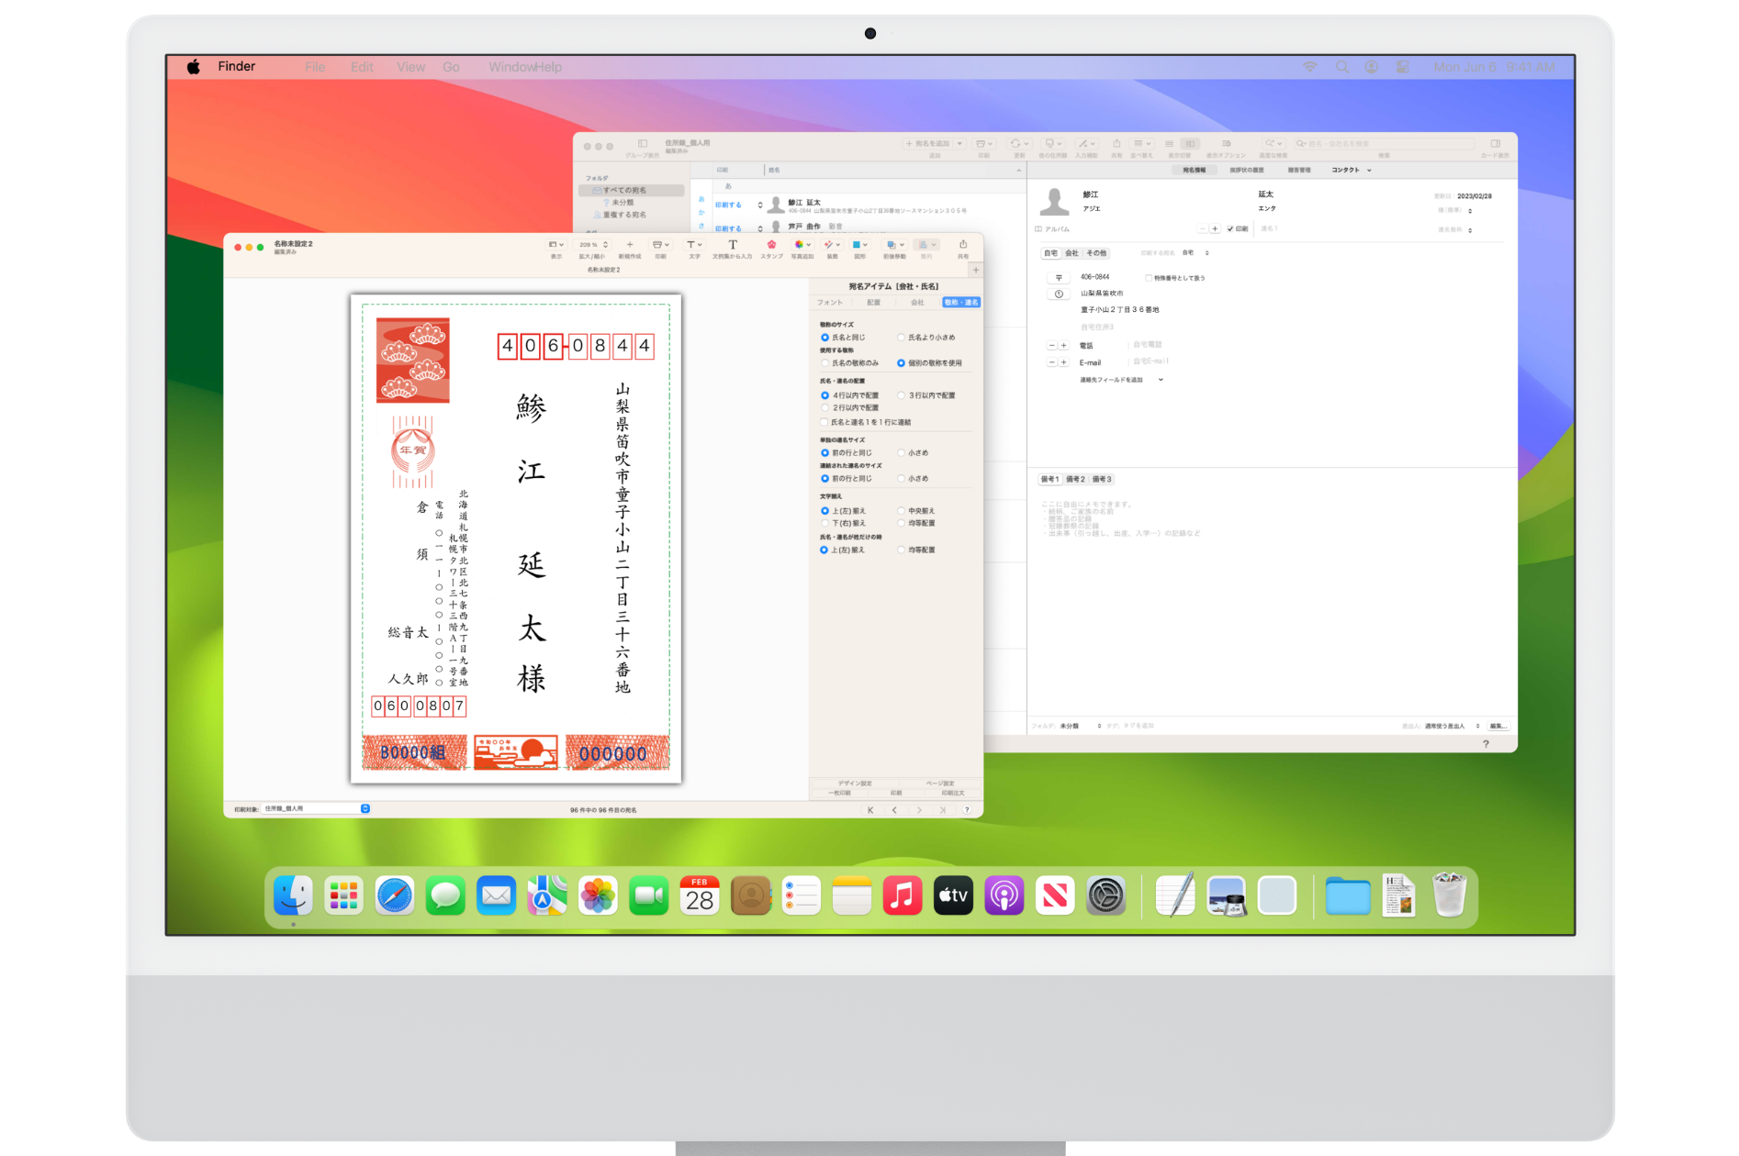Open the 図形 shape tool
This screenshot has height=1156, width=1739.
[x=859, y=245]
